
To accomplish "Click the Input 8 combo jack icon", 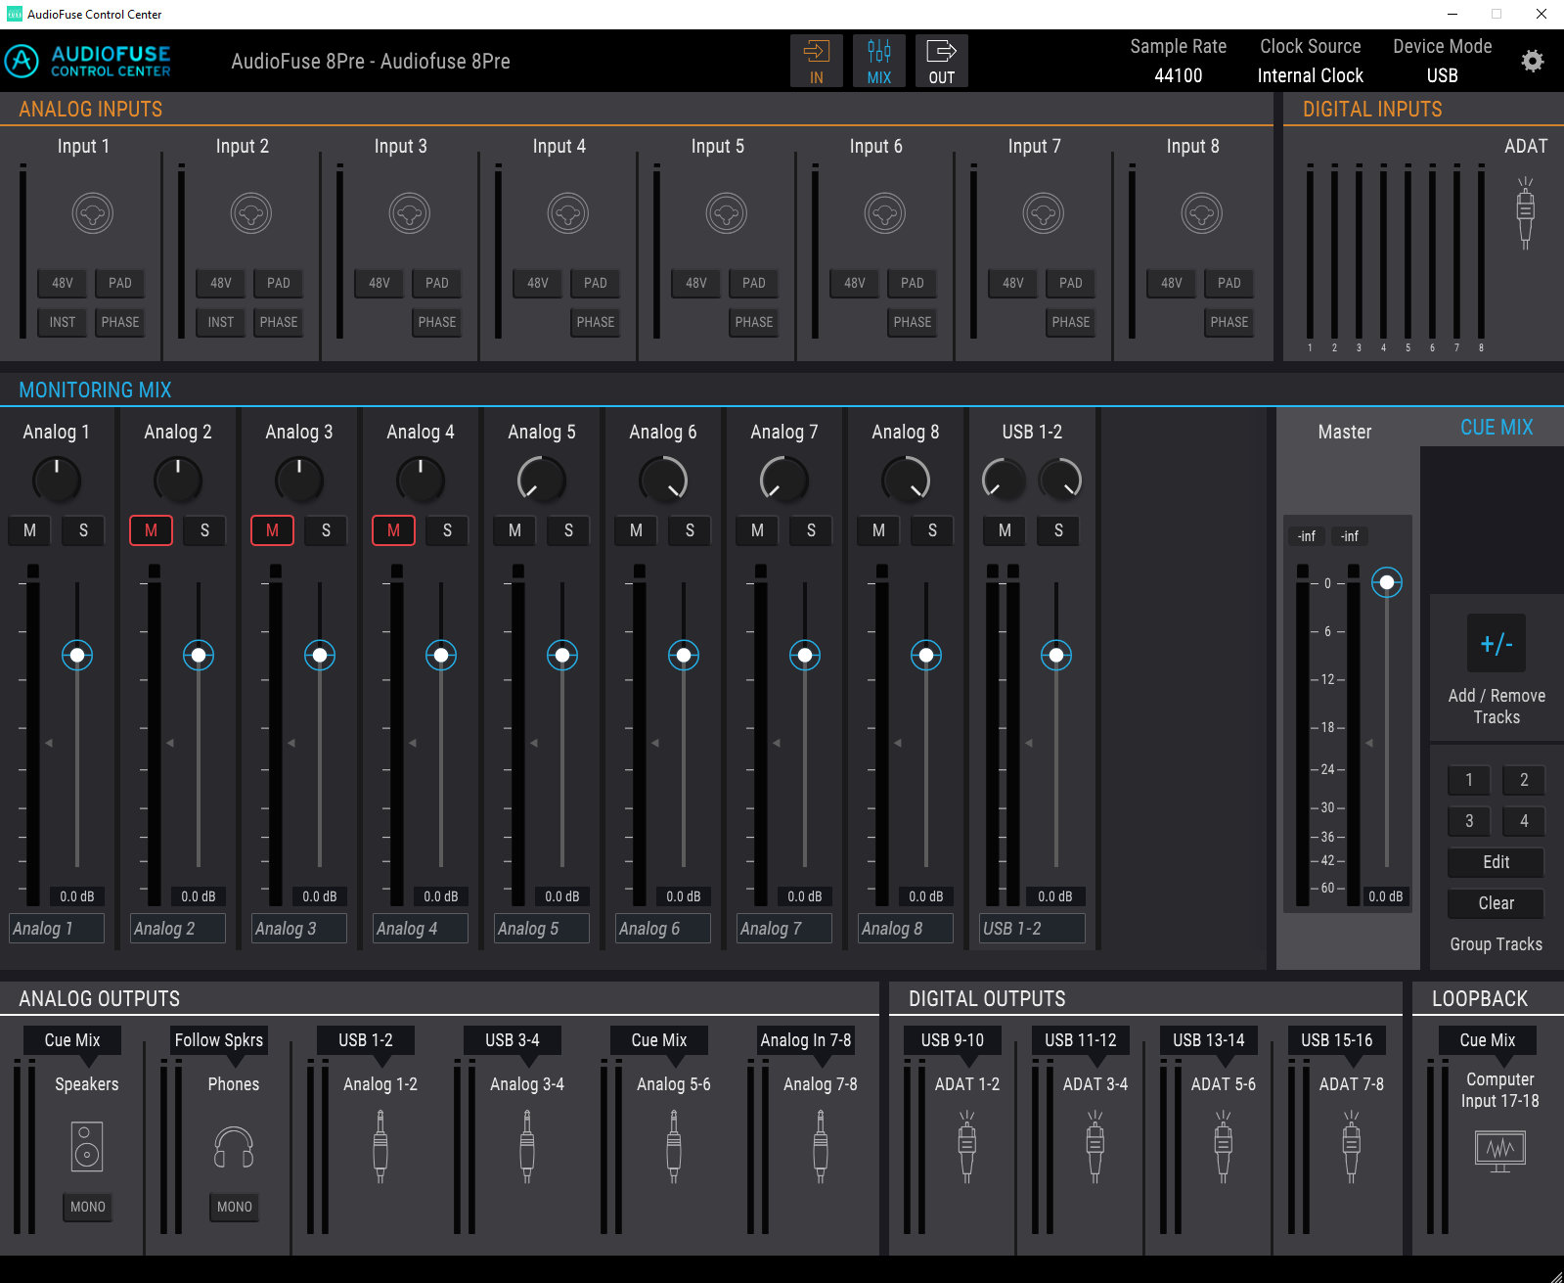I will tap(1202, 213).
